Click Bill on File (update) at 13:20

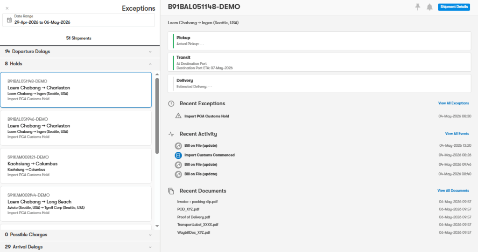[201, 145]
